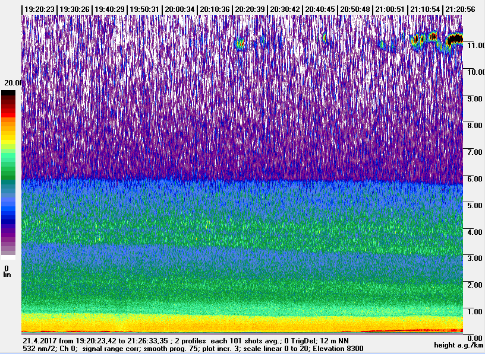Viewport: 485px width, 354px height.
Task: Click the footer line starting with '532 nm/2'
Action: (193, 349)
